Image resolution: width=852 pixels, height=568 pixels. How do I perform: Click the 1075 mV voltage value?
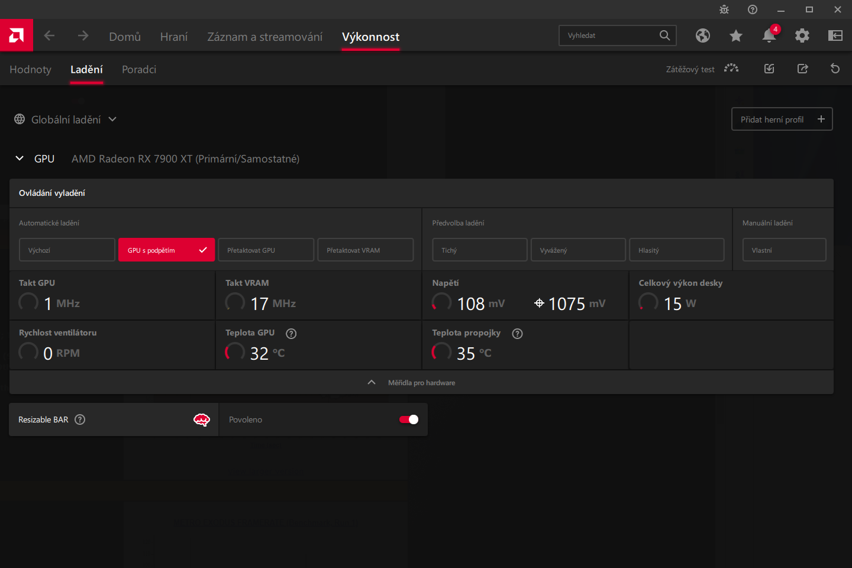click(x=577, y=304)
